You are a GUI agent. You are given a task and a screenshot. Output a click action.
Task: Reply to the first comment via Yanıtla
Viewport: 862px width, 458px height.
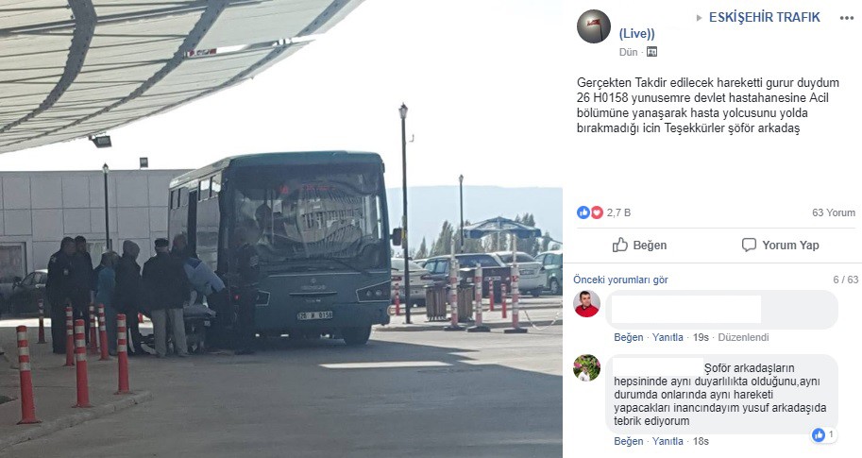668,337
